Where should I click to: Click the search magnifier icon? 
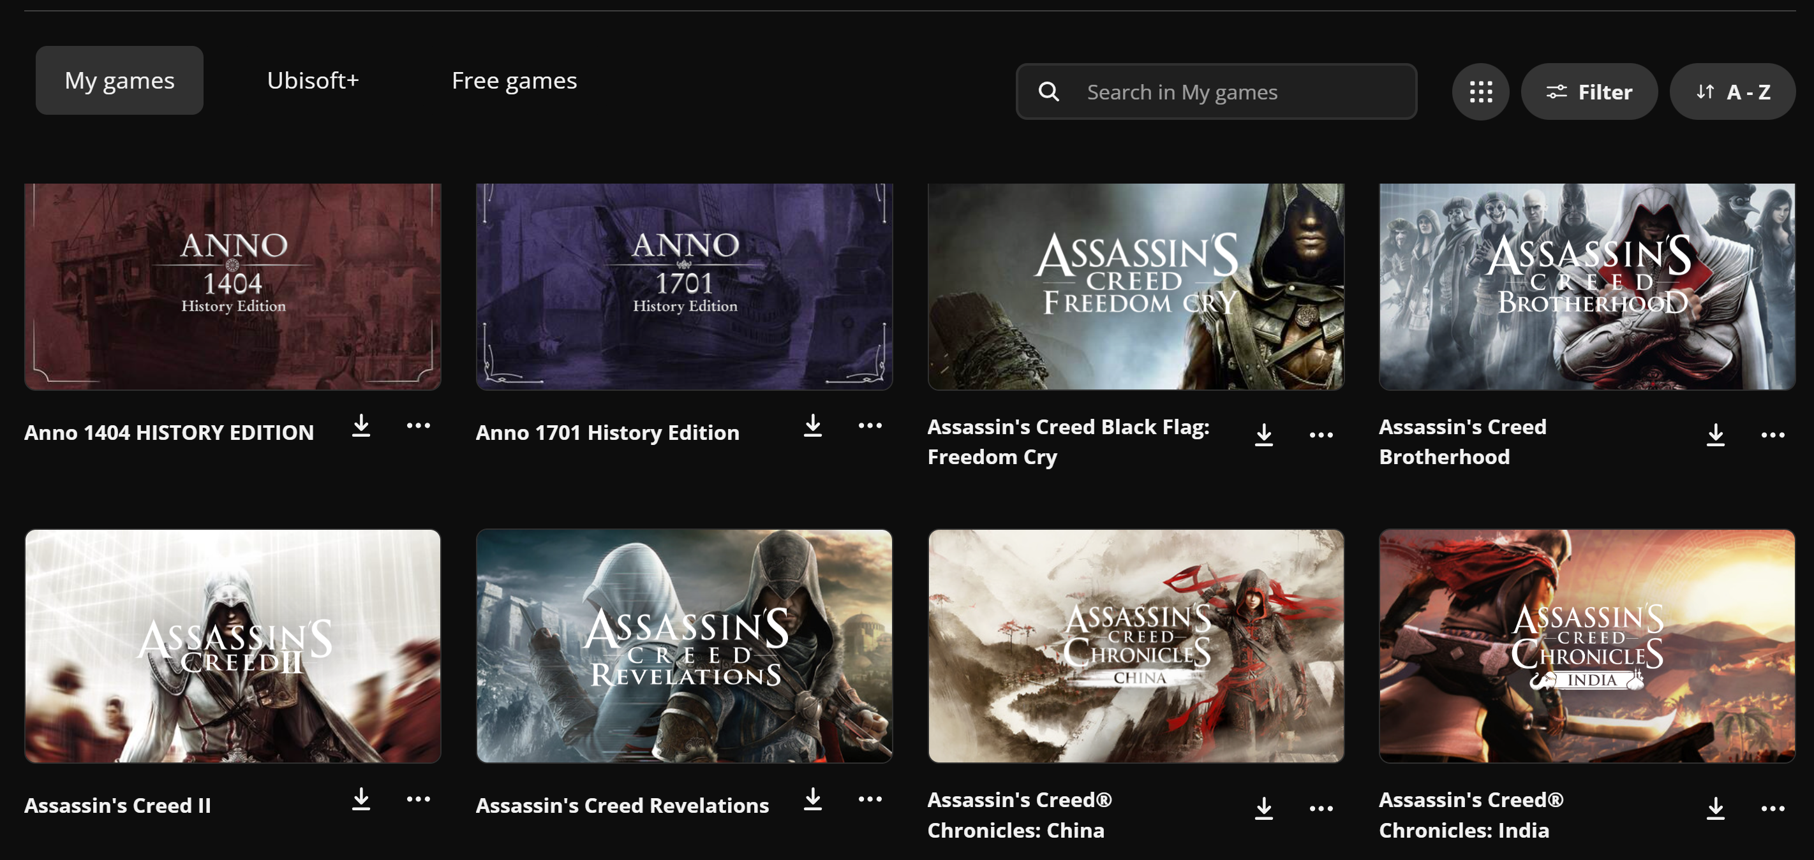tap(1048, 92)
